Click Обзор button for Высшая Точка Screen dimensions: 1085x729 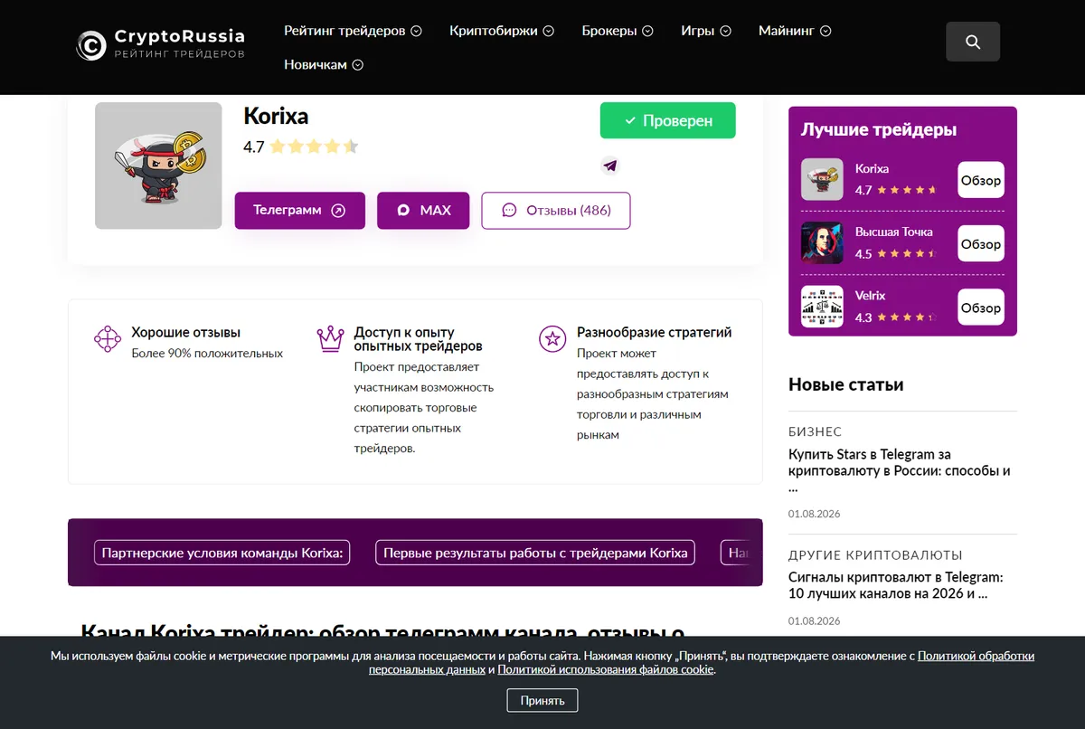981,243
